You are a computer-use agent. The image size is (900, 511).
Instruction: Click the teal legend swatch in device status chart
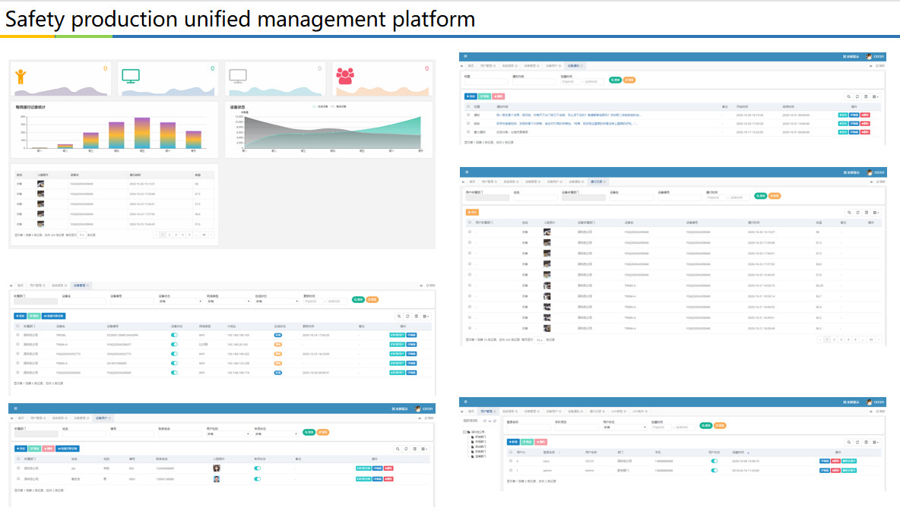[313, 107]
